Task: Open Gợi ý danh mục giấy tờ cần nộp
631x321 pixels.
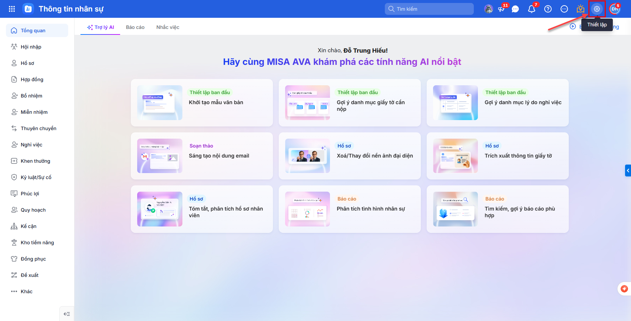Action: click(x=350, y=103)
